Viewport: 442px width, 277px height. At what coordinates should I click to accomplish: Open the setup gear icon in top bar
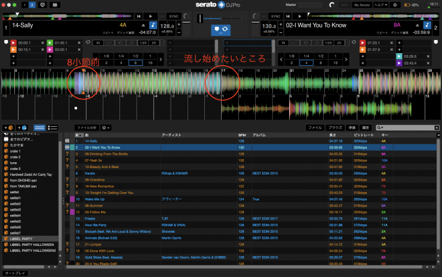(x=395, y=5)
